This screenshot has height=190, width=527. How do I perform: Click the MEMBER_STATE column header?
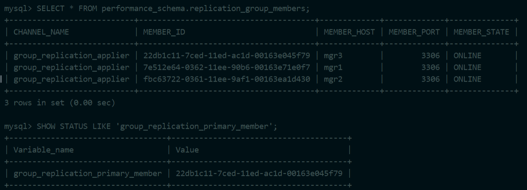[x=481, y=32]
